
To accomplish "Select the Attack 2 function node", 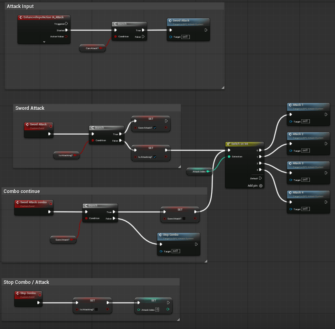I will 308,144.
